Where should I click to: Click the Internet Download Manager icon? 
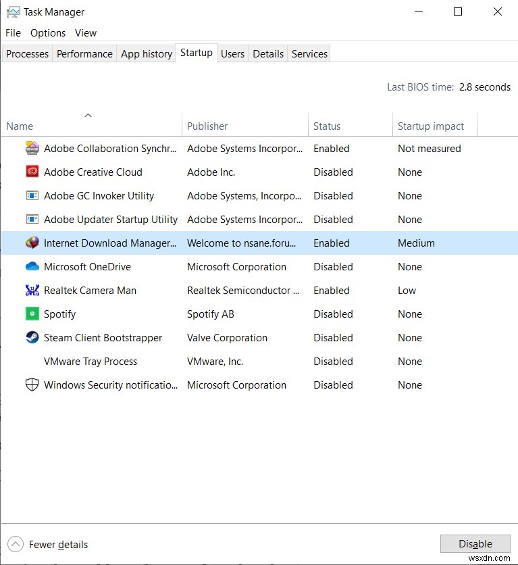click(x=32, y=243)
